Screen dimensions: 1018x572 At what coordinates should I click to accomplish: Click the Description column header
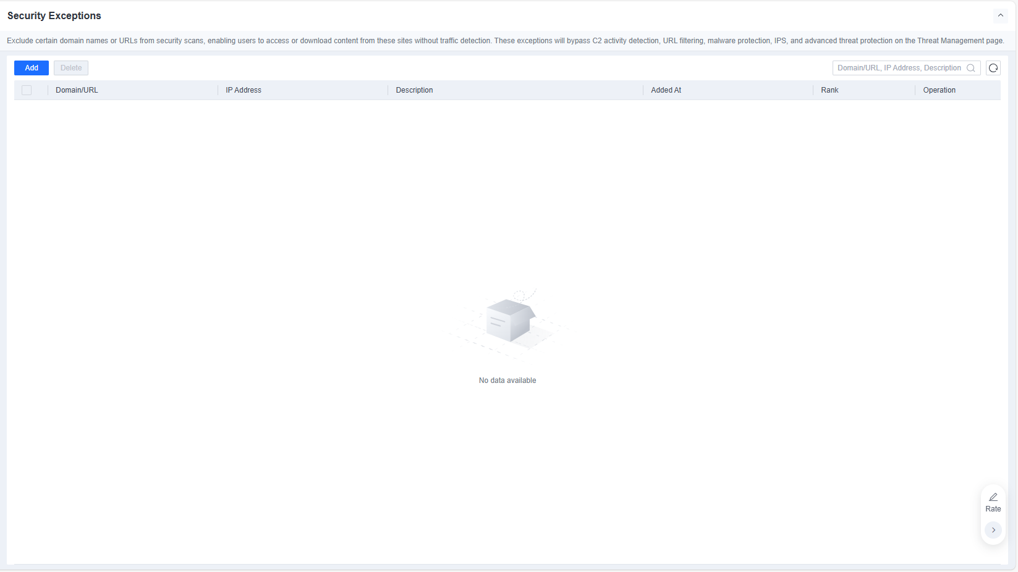tap(414, 90)
